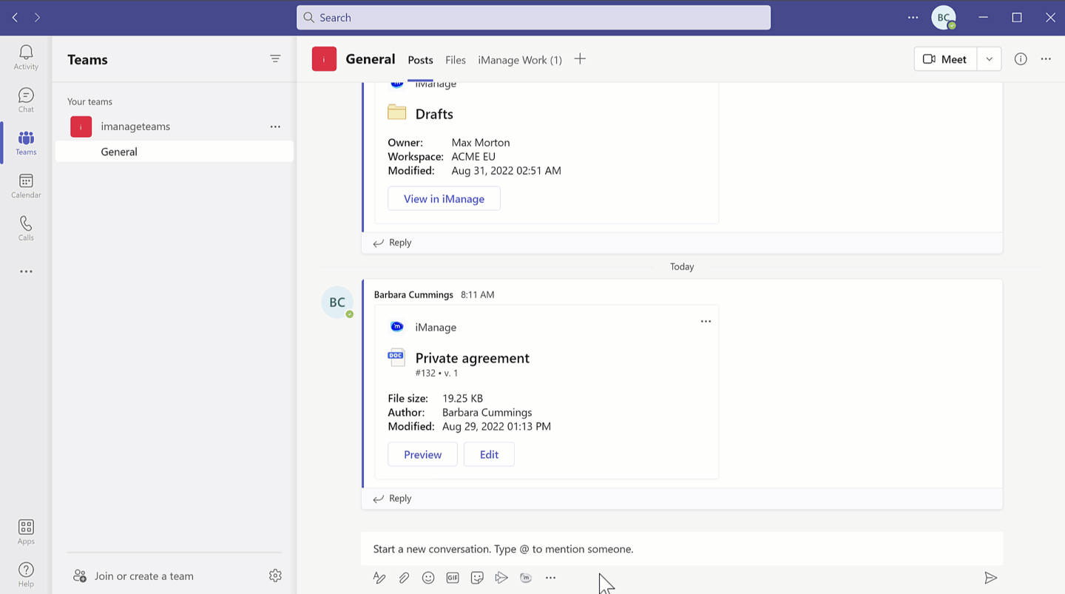This screenshot has height=594, width=1065.
Task: Switch to the Files tab
Action: [x=456, y=60]
